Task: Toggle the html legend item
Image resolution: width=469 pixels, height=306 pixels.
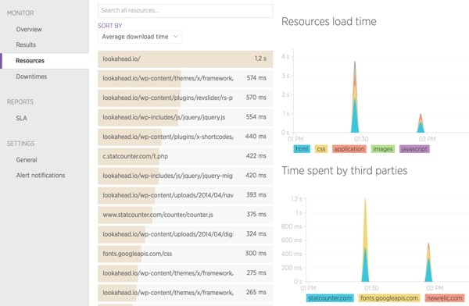Action: click(302, 149)
